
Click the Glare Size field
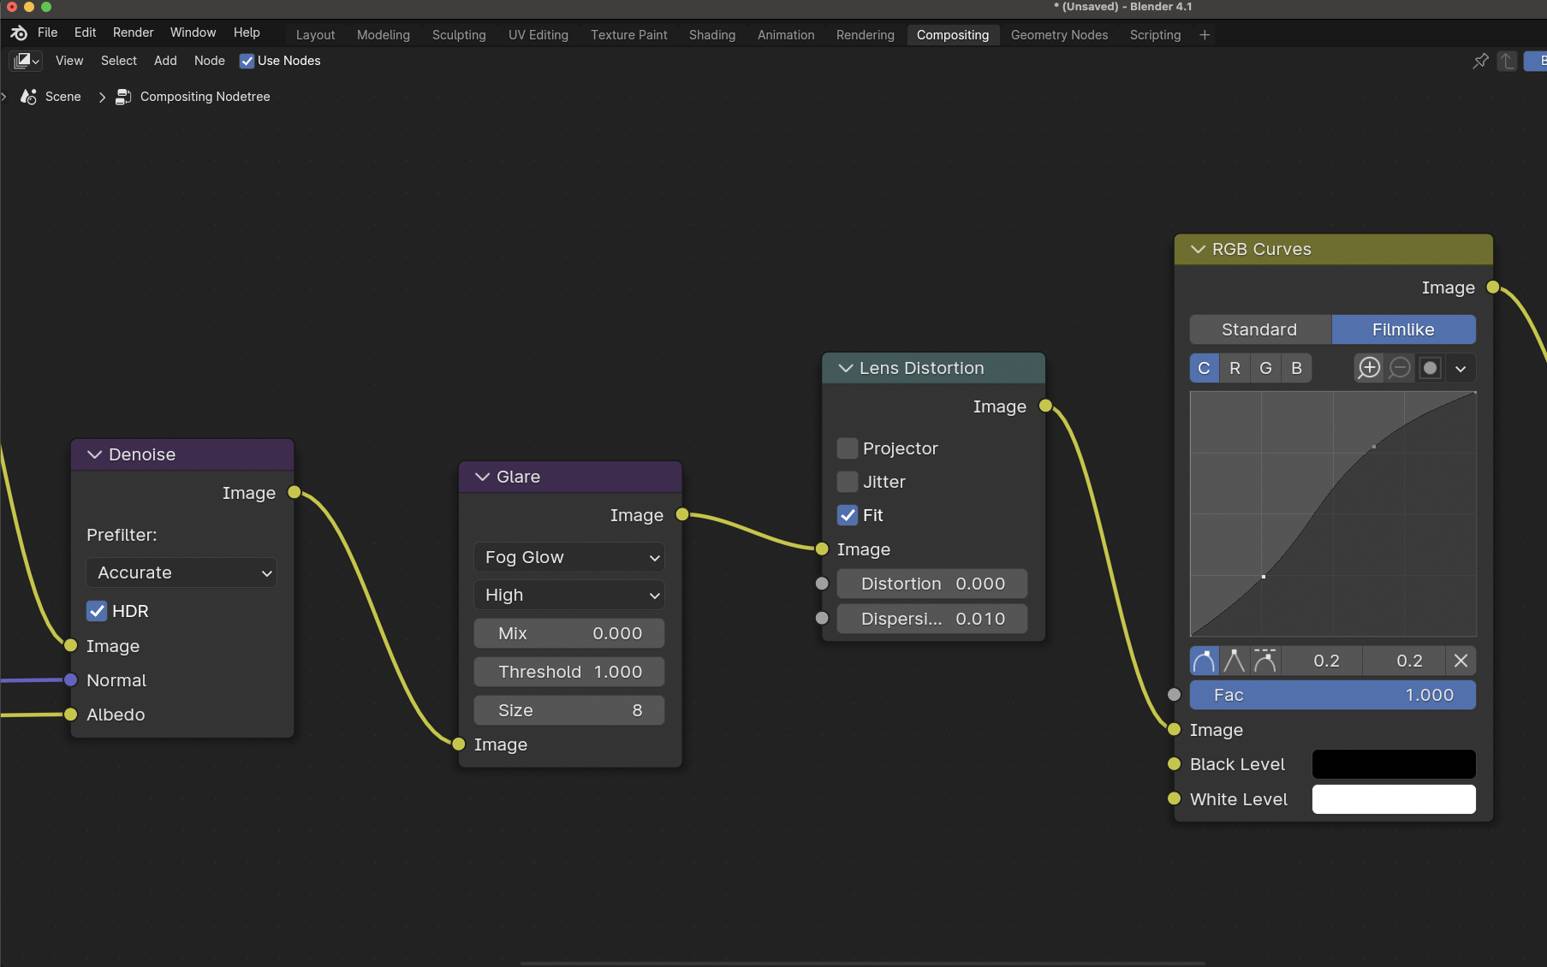tap(569, 710)
